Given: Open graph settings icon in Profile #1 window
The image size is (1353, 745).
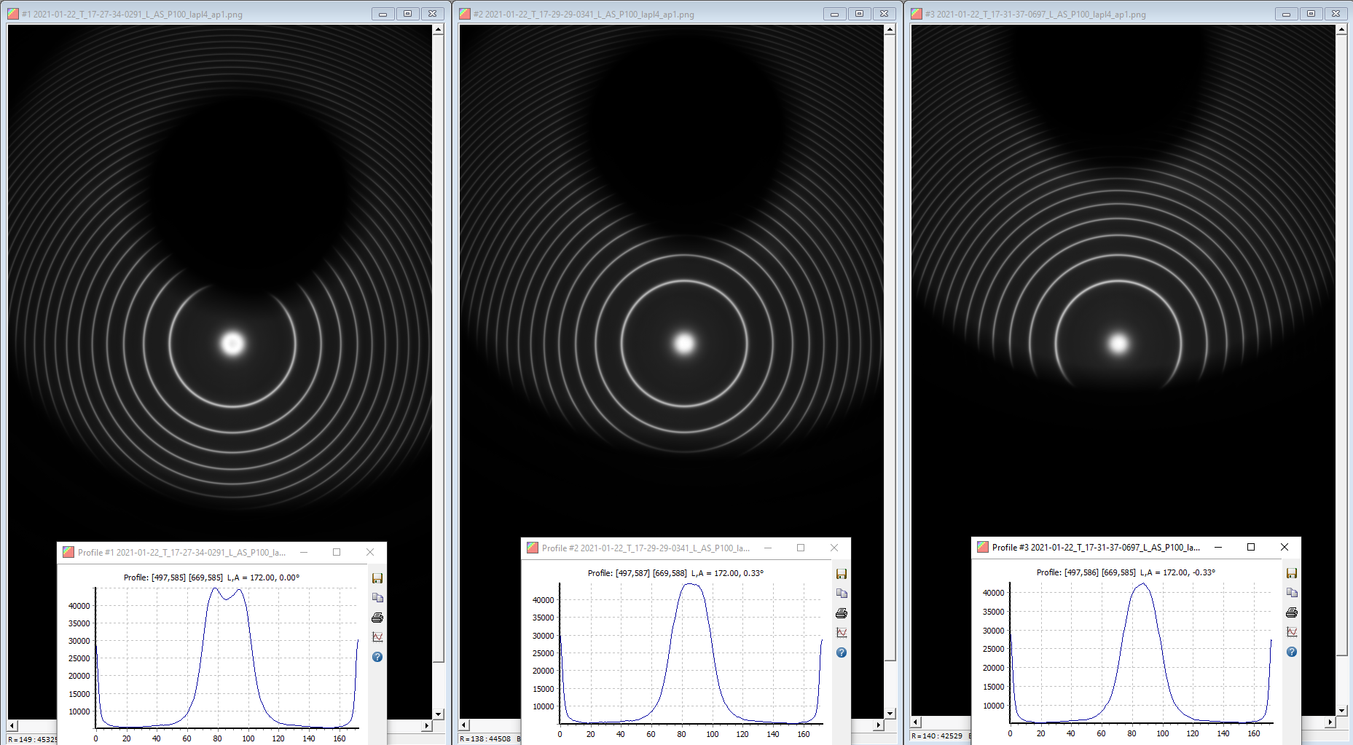Looking at the screenshot, I should point(377,637).
